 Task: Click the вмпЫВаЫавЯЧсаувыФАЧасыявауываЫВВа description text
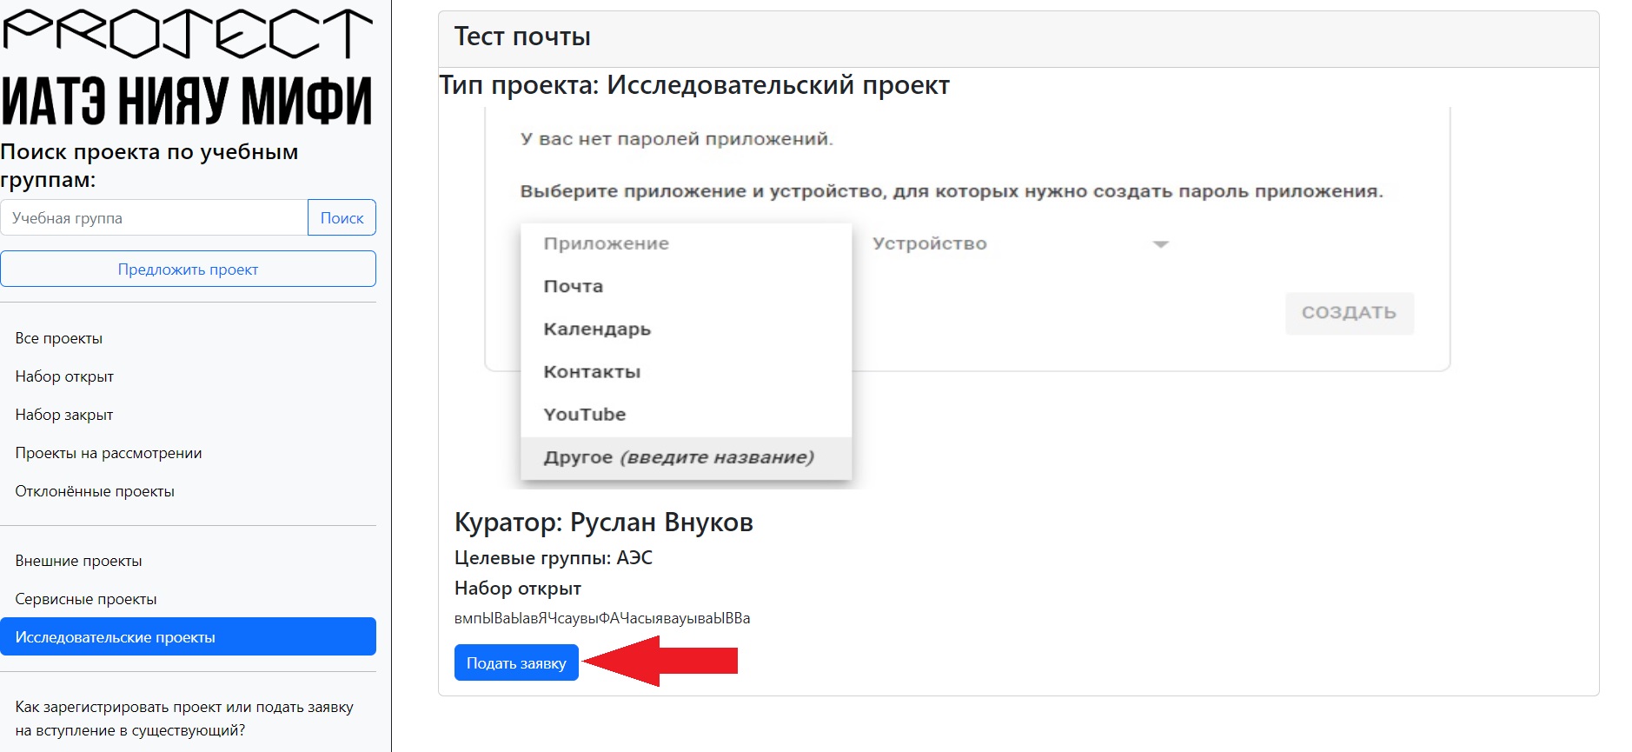point(602,618)
